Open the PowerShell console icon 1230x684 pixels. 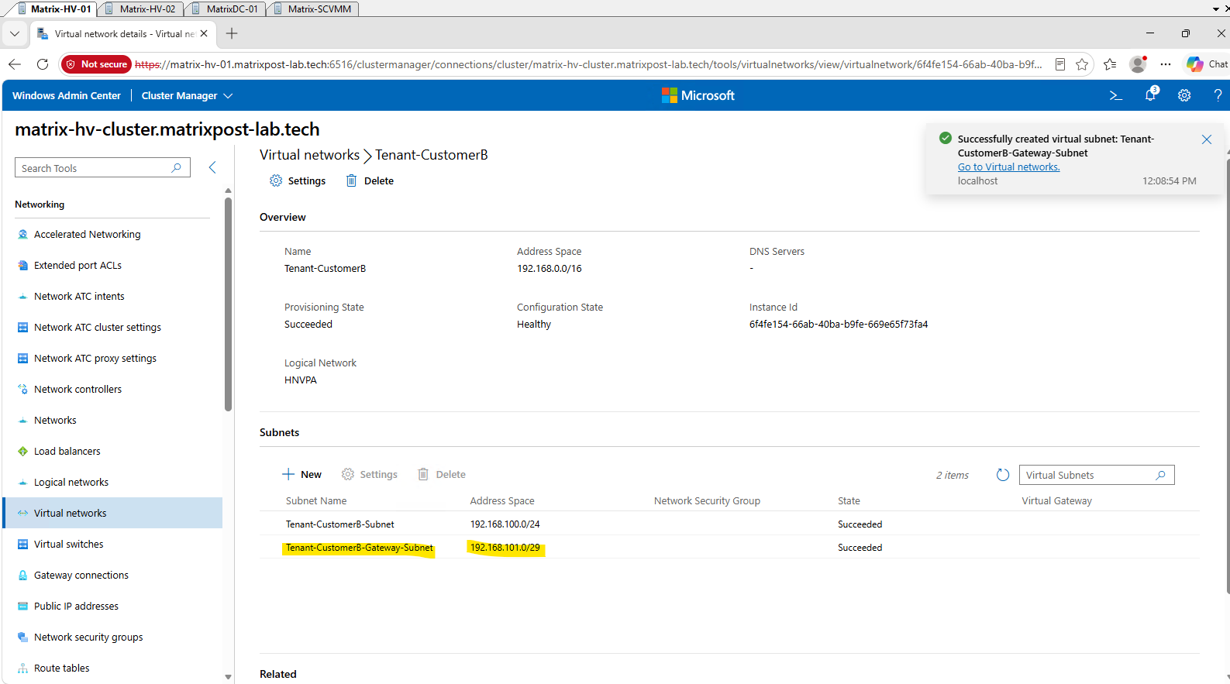1115,95
